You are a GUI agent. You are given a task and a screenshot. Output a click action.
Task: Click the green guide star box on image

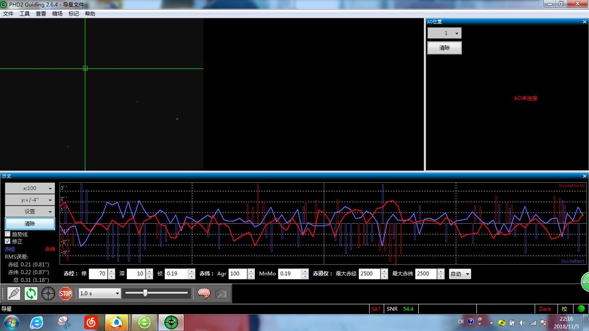pos(85,68)
